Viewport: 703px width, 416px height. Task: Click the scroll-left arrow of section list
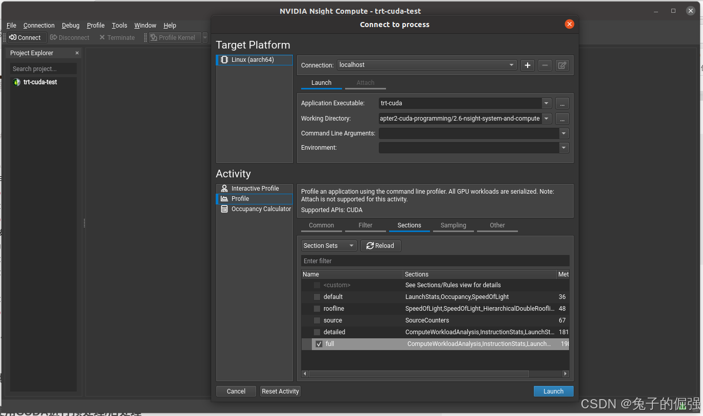[x=305, y=374]
